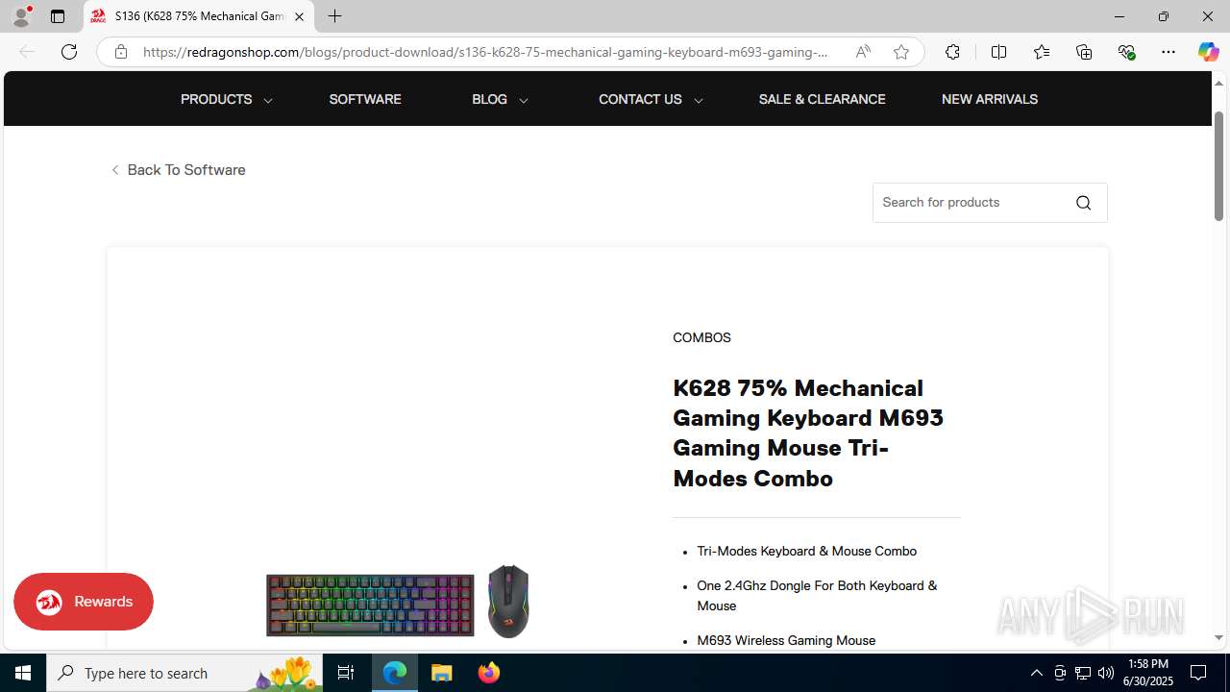
Task: Open the notification center icon
Action: coord(1198,673)
